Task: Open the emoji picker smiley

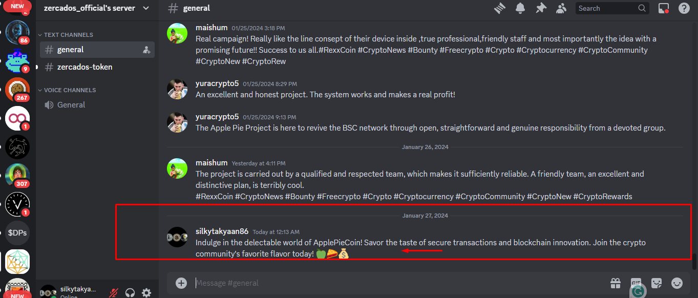Action: pyautogui.click(x=677, y=283)
